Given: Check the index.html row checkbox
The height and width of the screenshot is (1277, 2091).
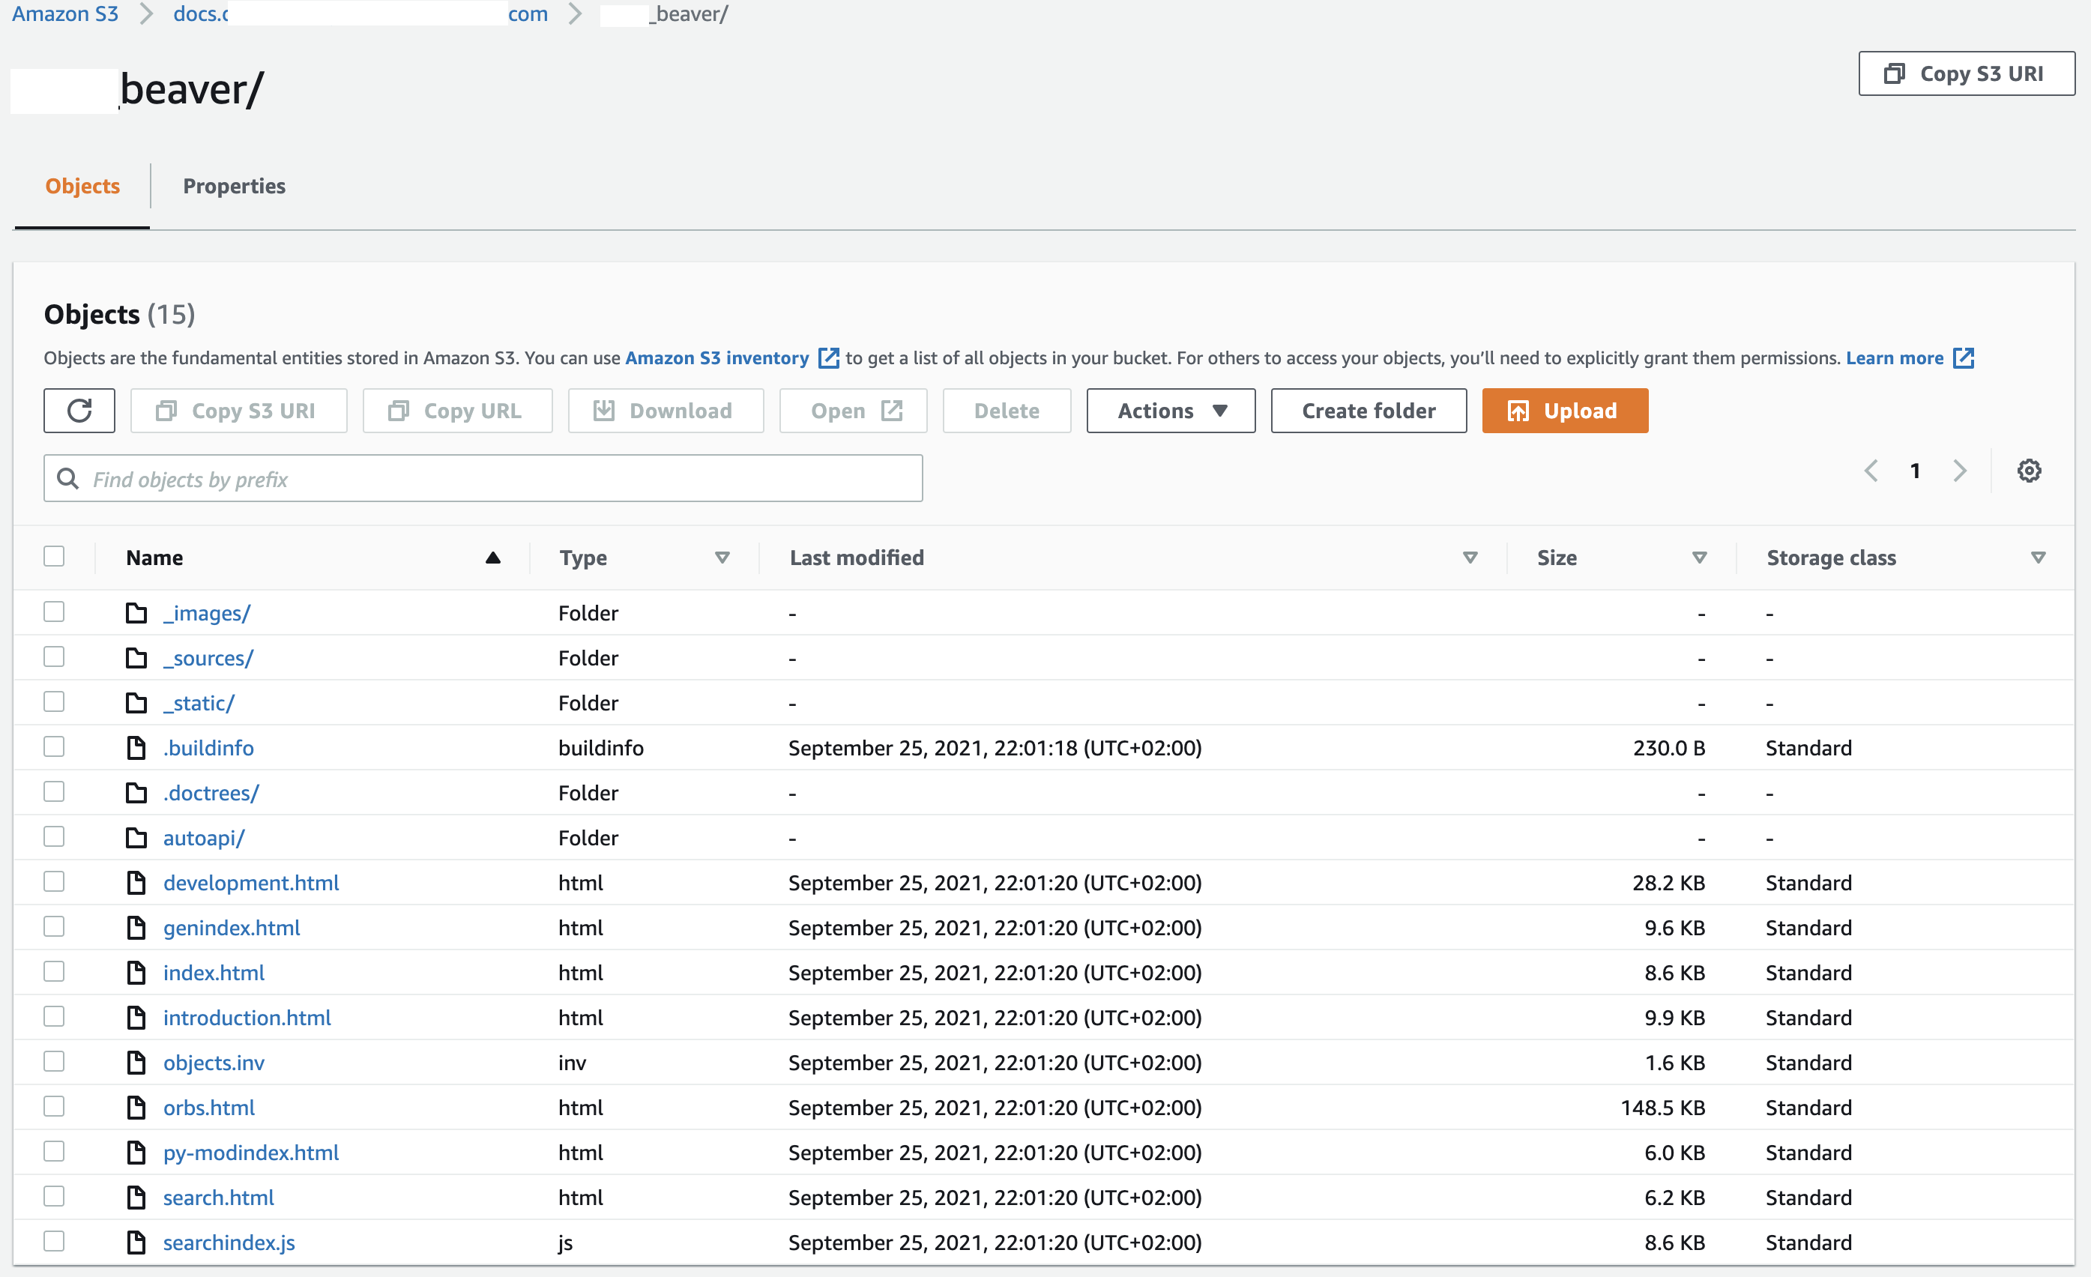Looking at the screenshot, I should pyautogui.click(x=54, y=971).
